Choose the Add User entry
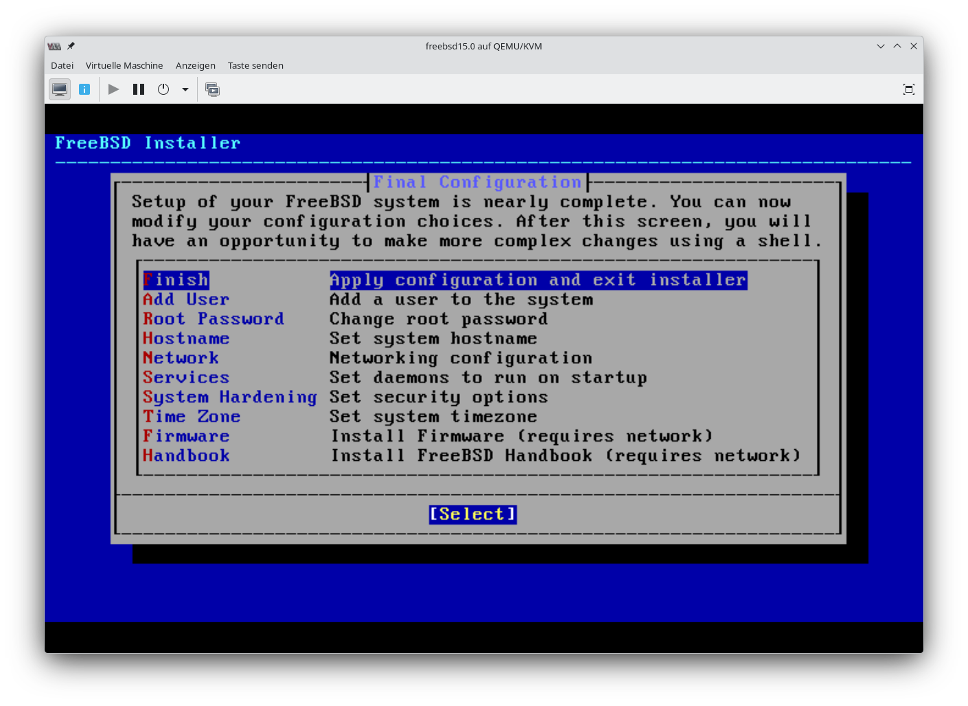Image resolution: width=968 pixels, height=706 pixels. [185, 299]
